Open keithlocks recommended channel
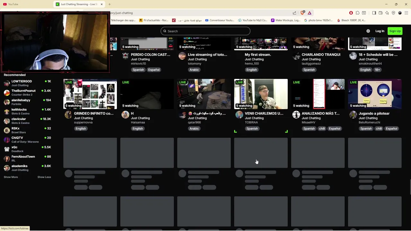Image resolution: width=411 pixels, height=231 pixels. 27,111
